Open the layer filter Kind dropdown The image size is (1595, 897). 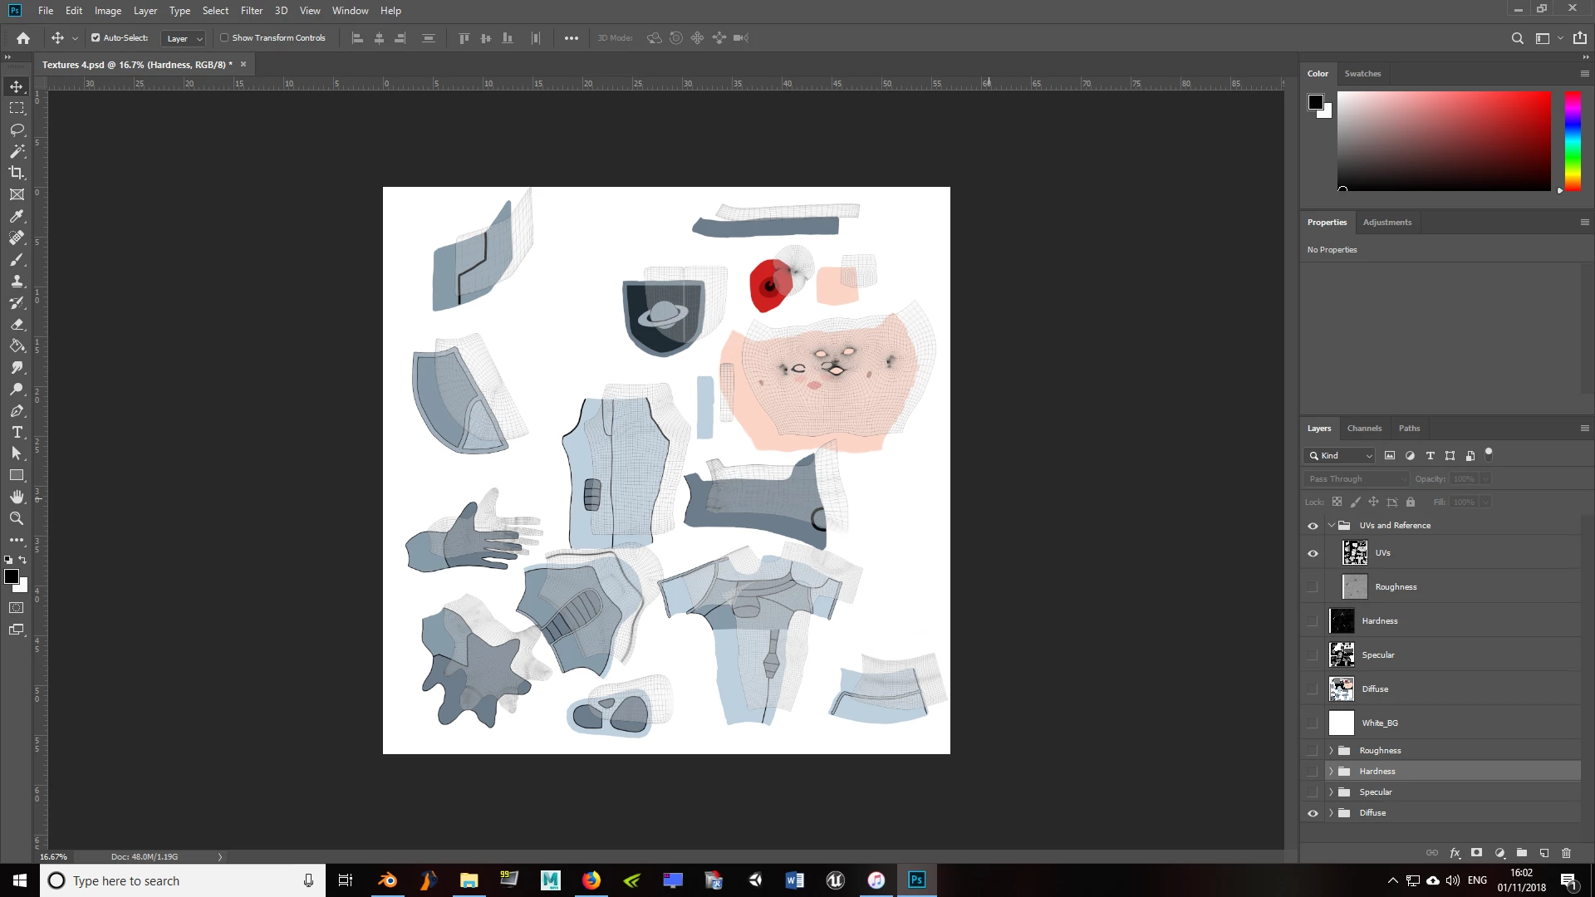pos(1339,456)
